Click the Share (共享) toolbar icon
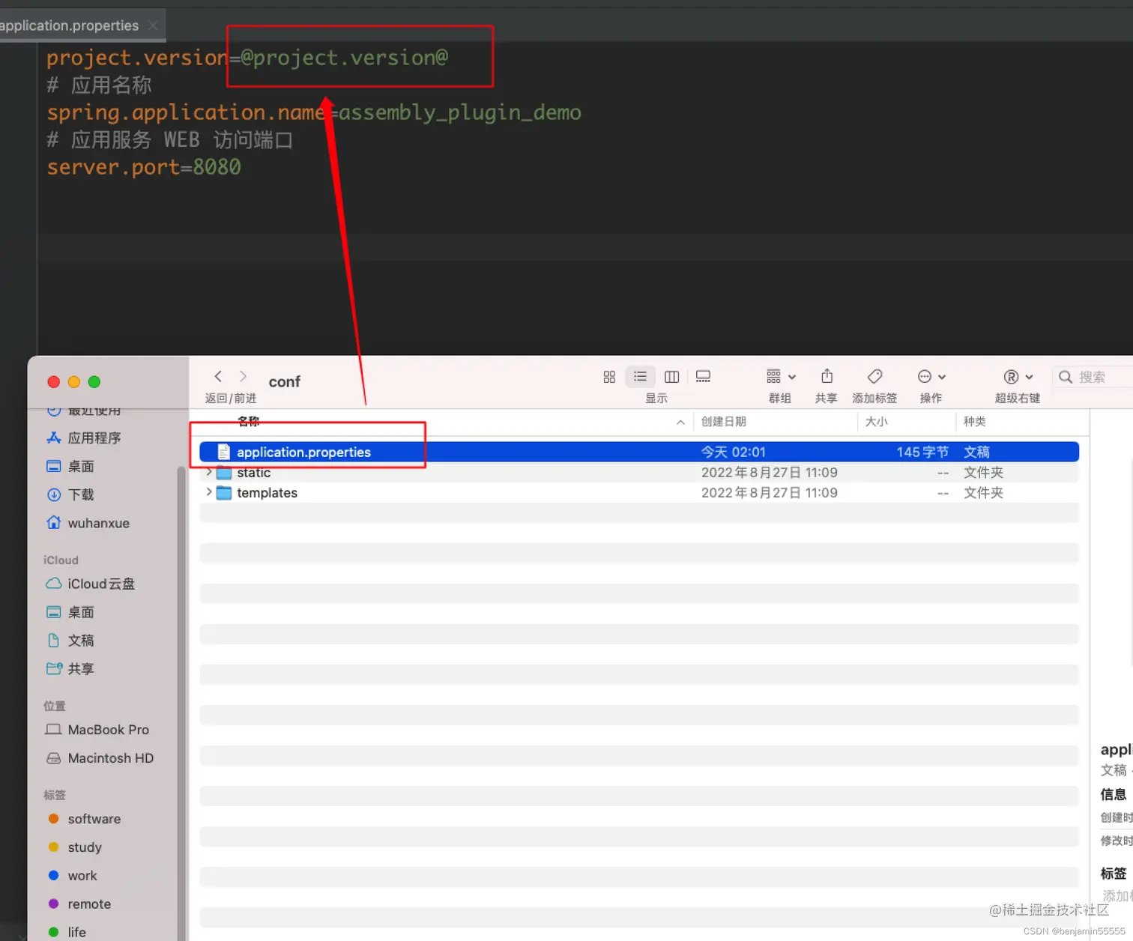1133x941 pixels. click(x=827, y=376)
